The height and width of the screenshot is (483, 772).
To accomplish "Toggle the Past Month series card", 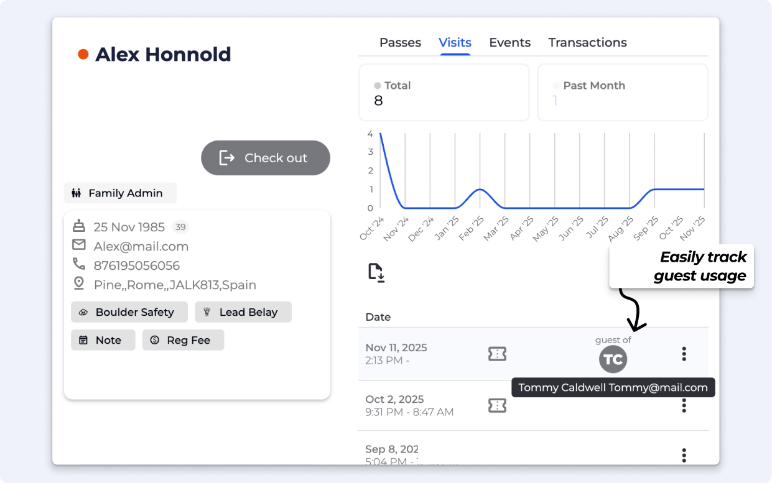I will [588, 86].
